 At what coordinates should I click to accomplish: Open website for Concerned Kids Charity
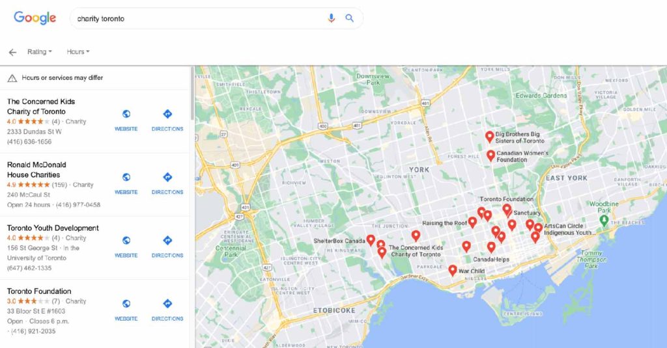click(x=126, y=120)
